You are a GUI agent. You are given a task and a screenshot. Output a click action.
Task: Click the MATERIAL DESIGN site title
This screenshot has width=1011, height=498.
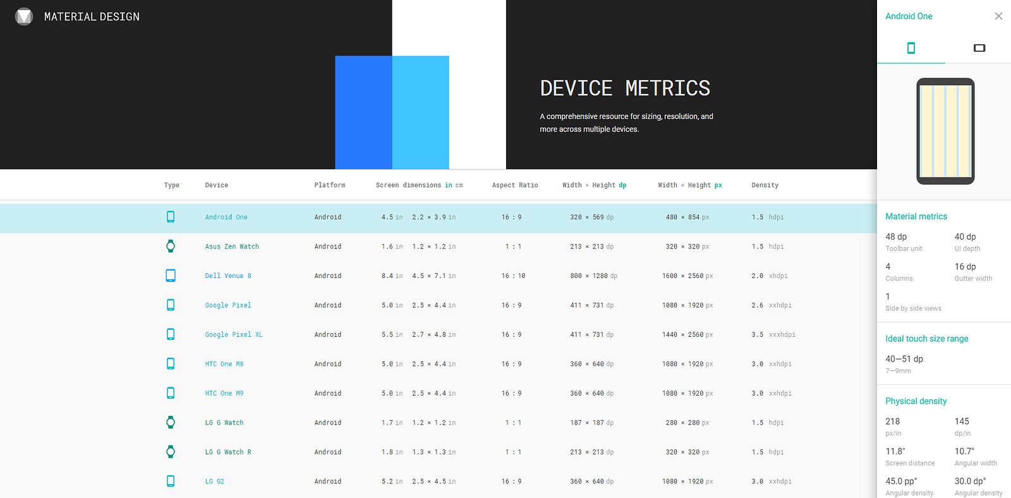(x=92, y=16)
